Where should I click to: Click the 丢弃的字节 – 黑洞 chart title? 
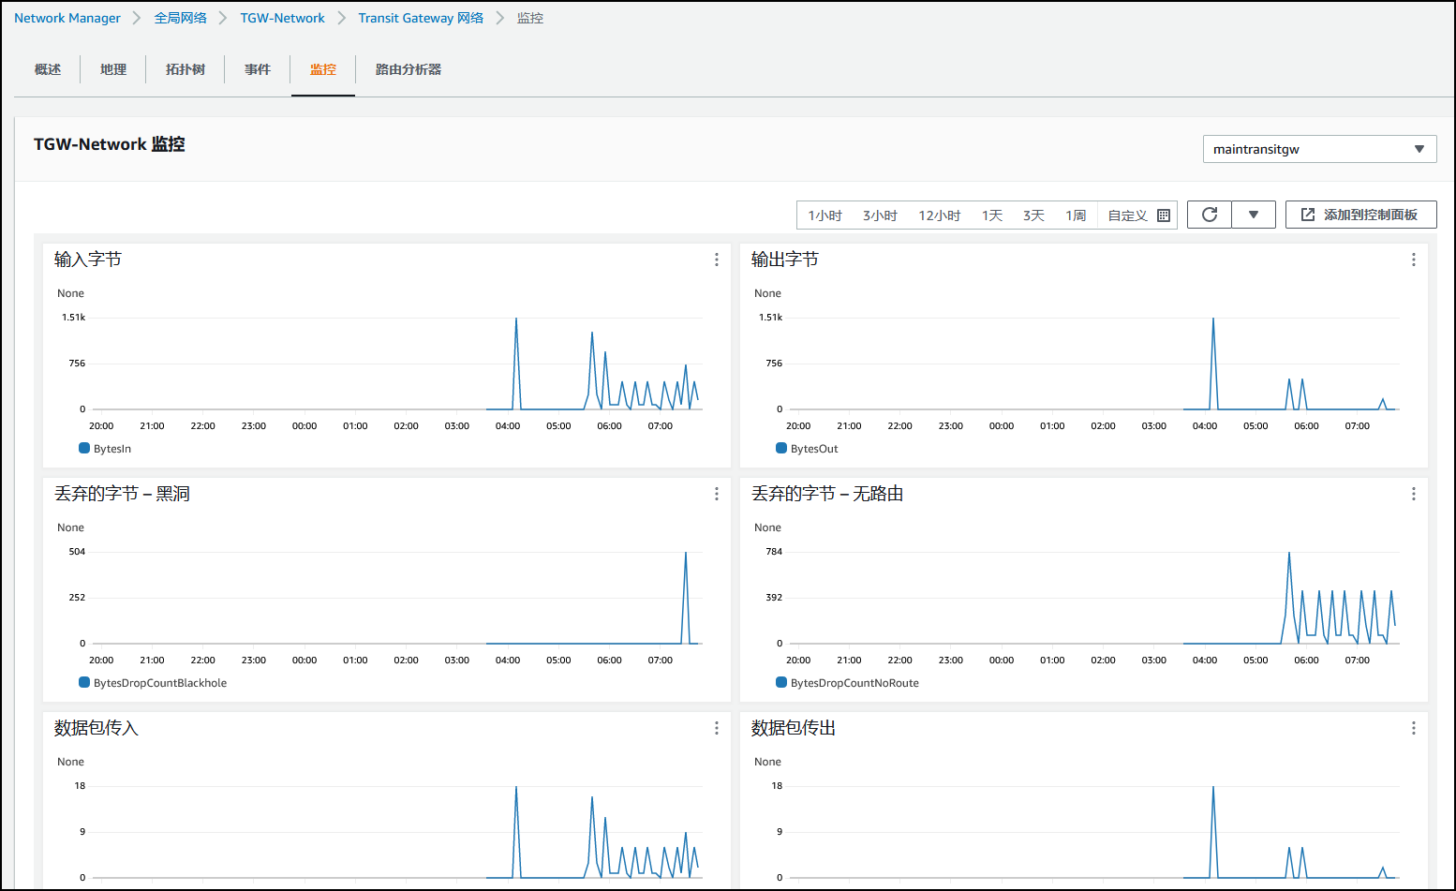point(122,494)
